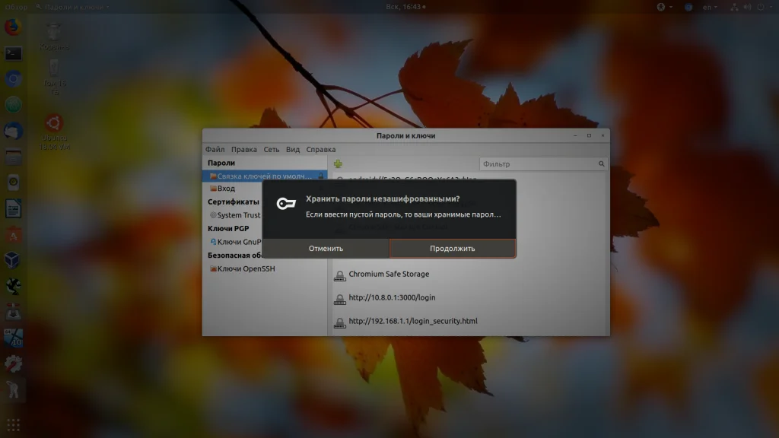Click the green plus add item icon

pyautogui.click(x=338, y=164)
